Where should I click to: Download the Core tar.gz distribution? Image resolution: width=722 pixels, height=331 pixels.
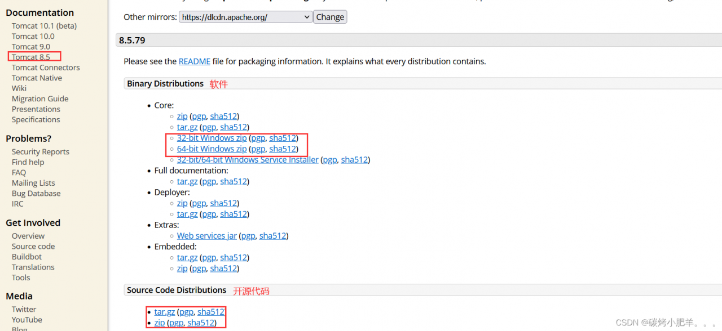[x=187, y=127]
